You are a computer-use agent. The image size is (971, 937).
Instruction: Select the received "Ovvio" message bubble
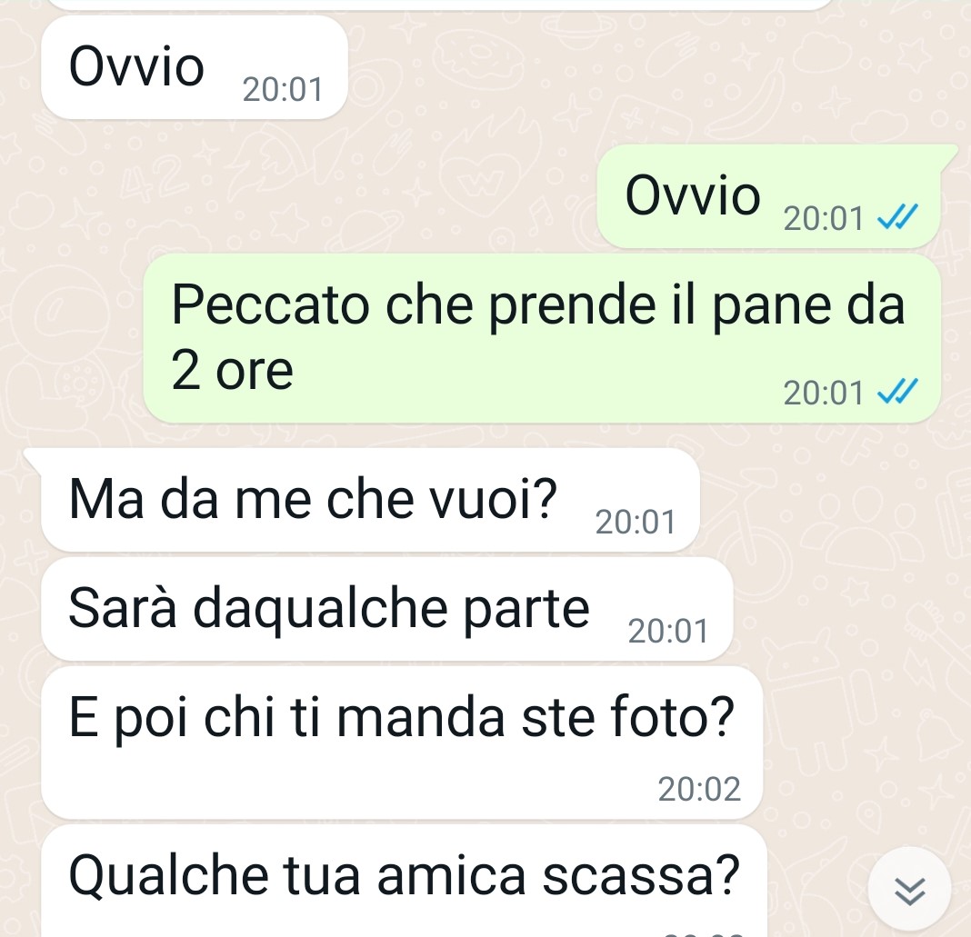[x=194, y=67]
